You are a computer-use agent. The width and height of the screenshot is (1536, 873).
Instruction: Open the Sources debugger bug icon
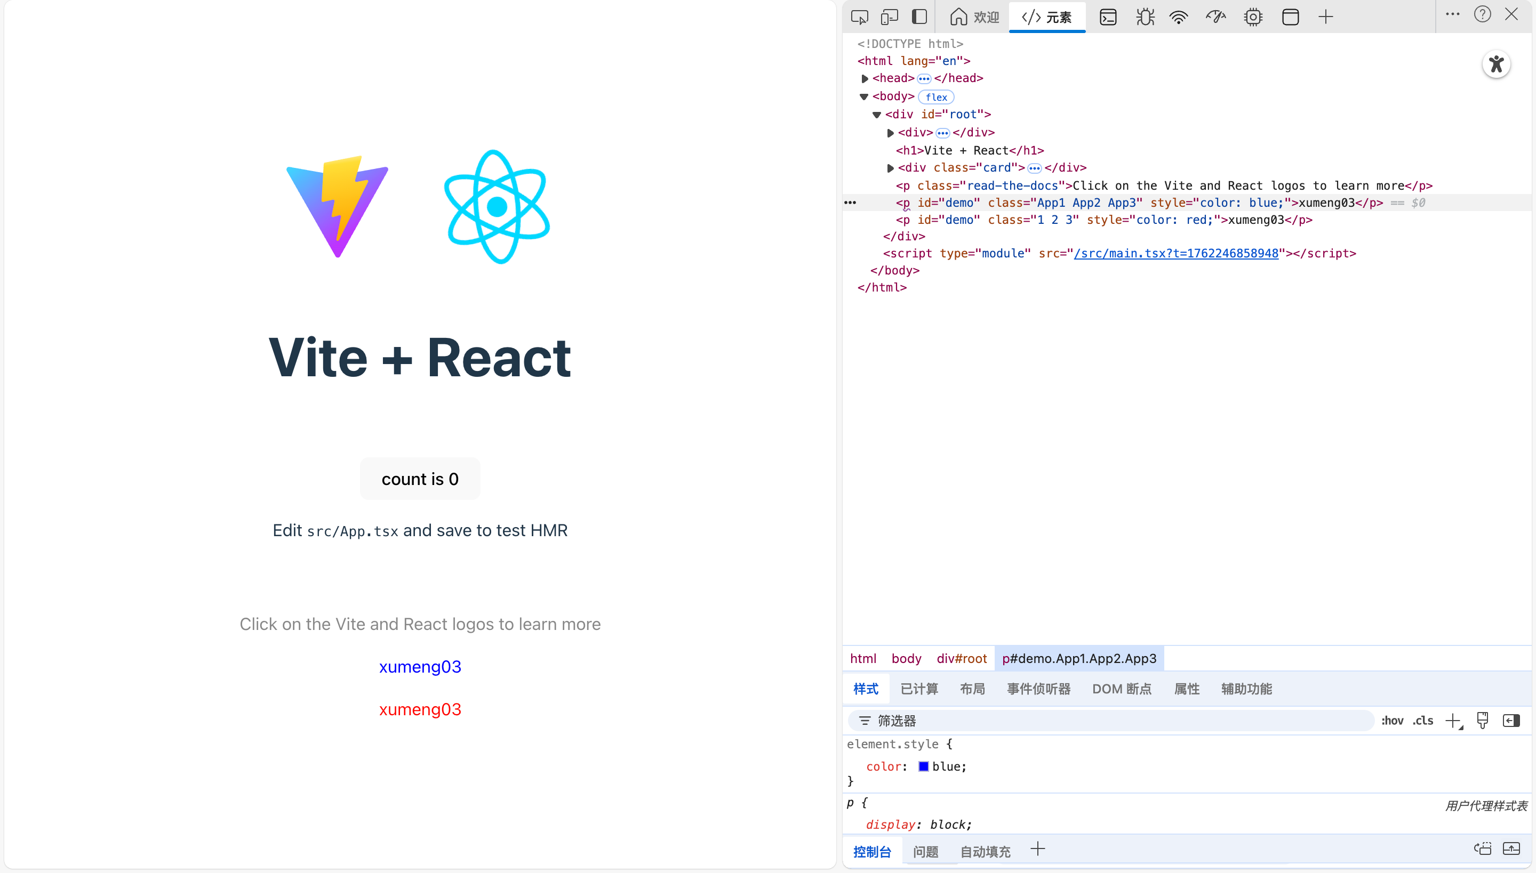coord(1145,17)
